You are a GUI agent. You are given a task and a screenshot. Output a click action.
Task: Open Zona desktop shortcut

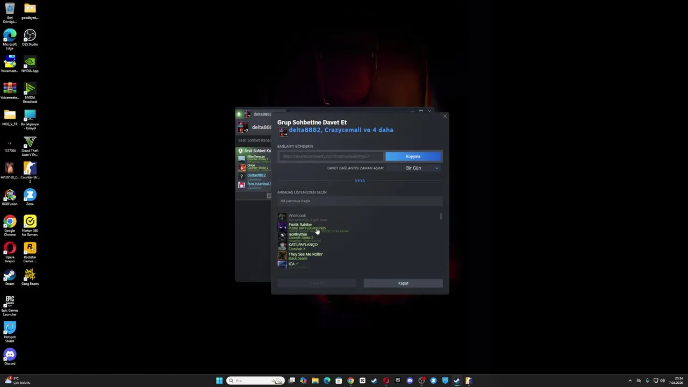(x=30, y=197)
